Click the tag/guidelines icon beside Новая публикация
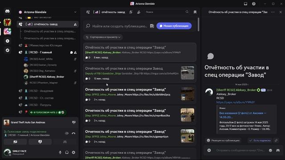Viewport: 285px width, 160px height. pos(152,26)
